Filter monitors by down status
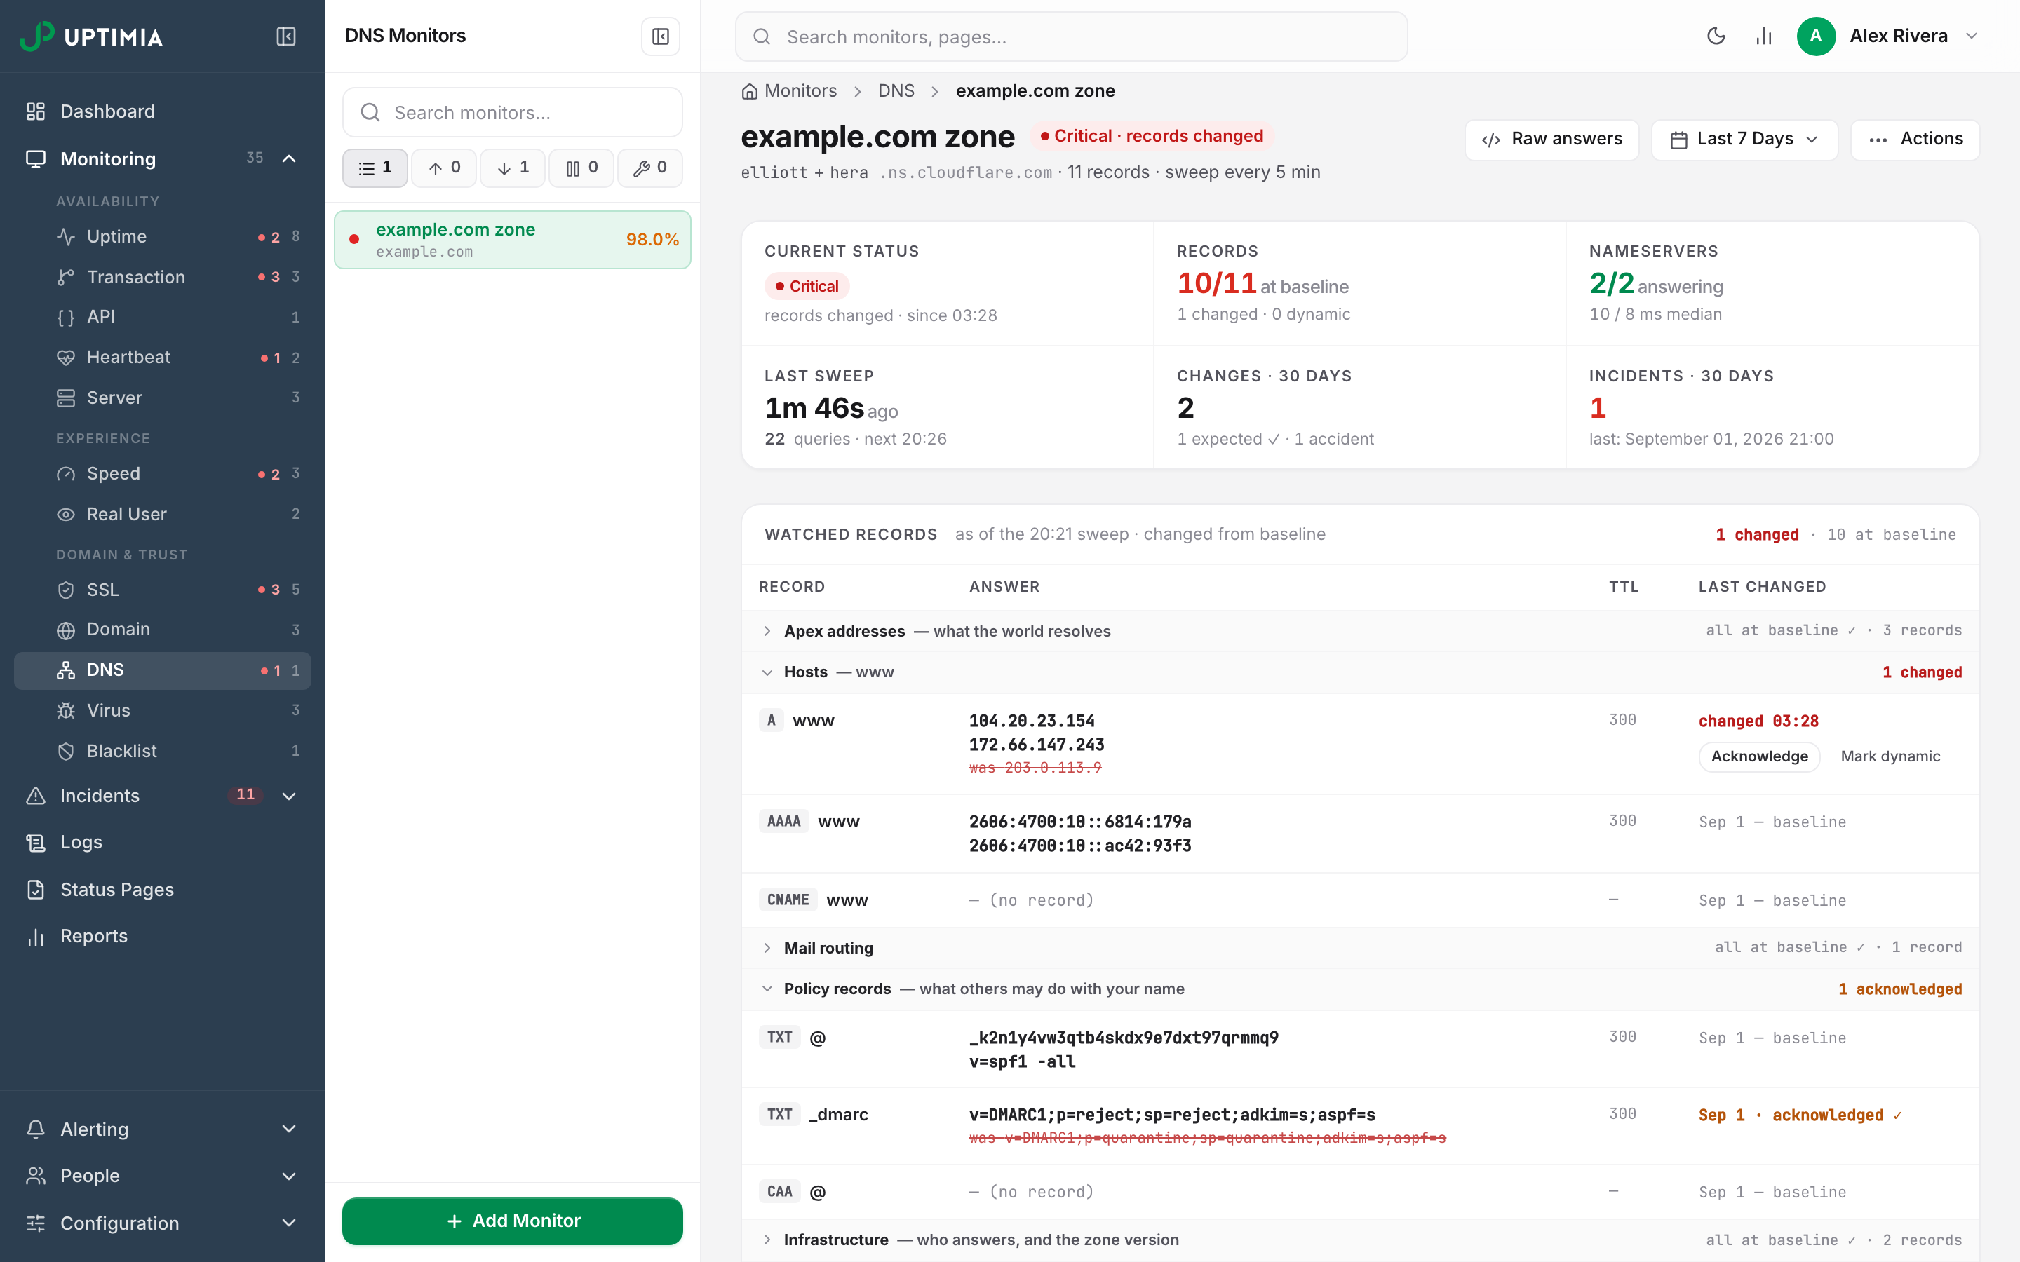The width and height of the screenshot is (2020, 1262). (513, 168)
